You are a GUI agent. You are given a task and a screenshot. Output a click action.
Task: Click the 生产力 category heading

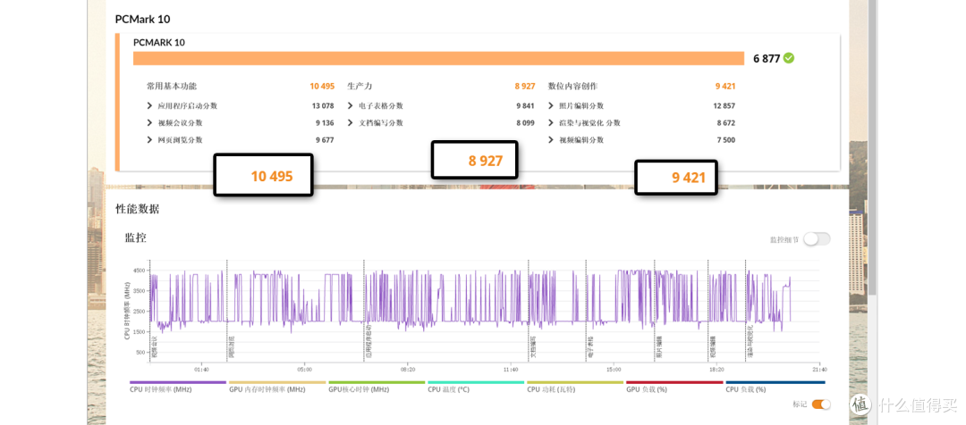tap(360, 87)
